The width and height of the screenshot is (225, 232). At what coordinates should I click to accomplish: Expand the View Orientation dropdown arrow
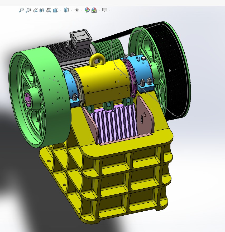click(61, 10)
